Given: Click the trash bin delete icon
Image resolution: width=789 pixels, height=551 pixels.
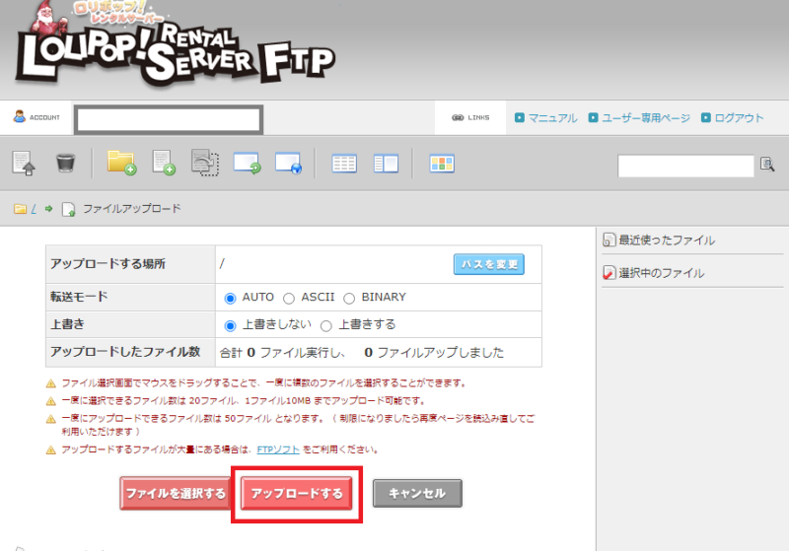Looking at the screenshot, I should (x=65, y=164).
